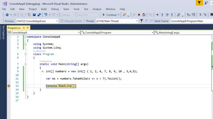
Task: Close the Program.cs tab
Action: click(x=28, y=28)
